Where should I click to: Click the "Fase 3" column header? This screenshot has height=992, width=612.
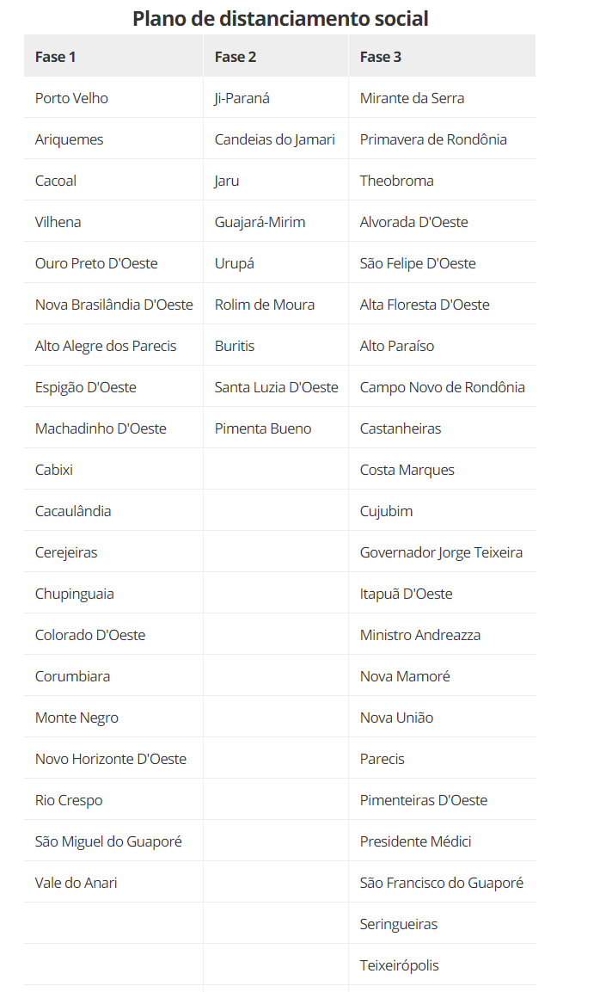381,57
